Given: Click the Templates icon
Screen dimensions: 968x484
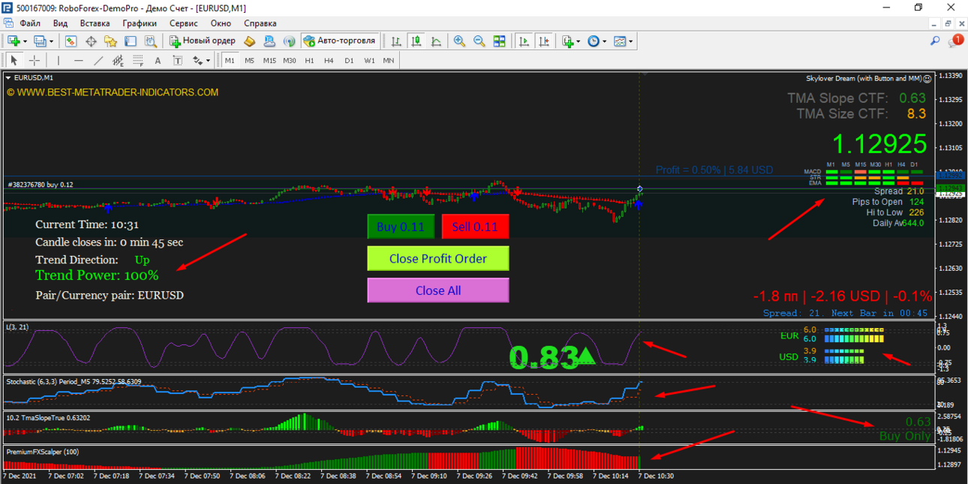Looking at the screenshot, I should (x=620, y=41).
